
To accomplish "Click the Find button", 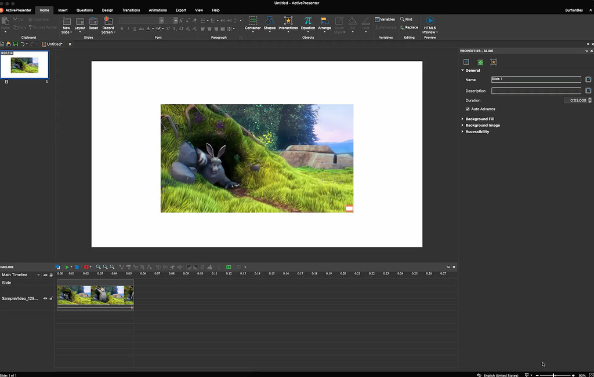I will pos(406,19).
